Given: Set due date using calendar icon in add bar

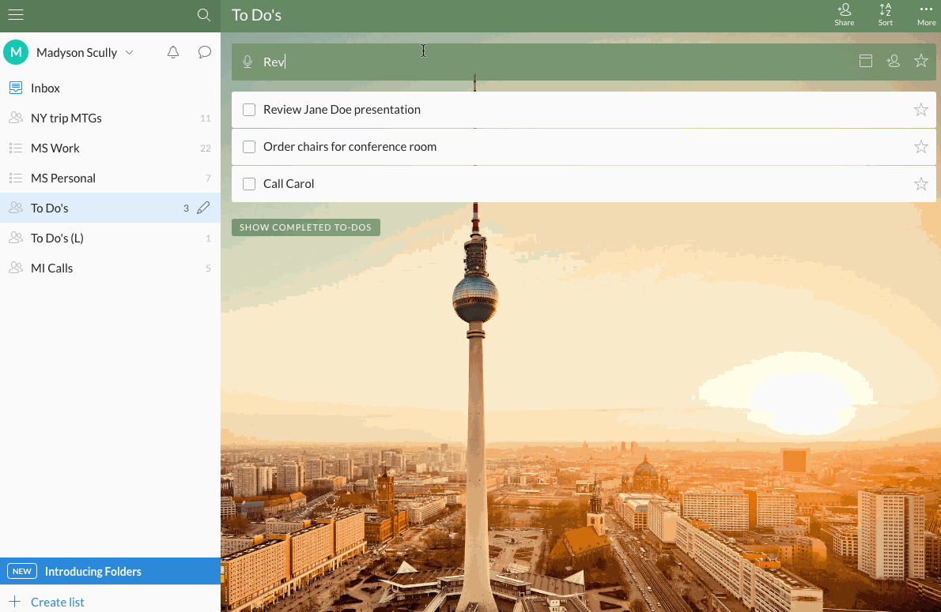Looking at the screenshot, I should [865, 61].
